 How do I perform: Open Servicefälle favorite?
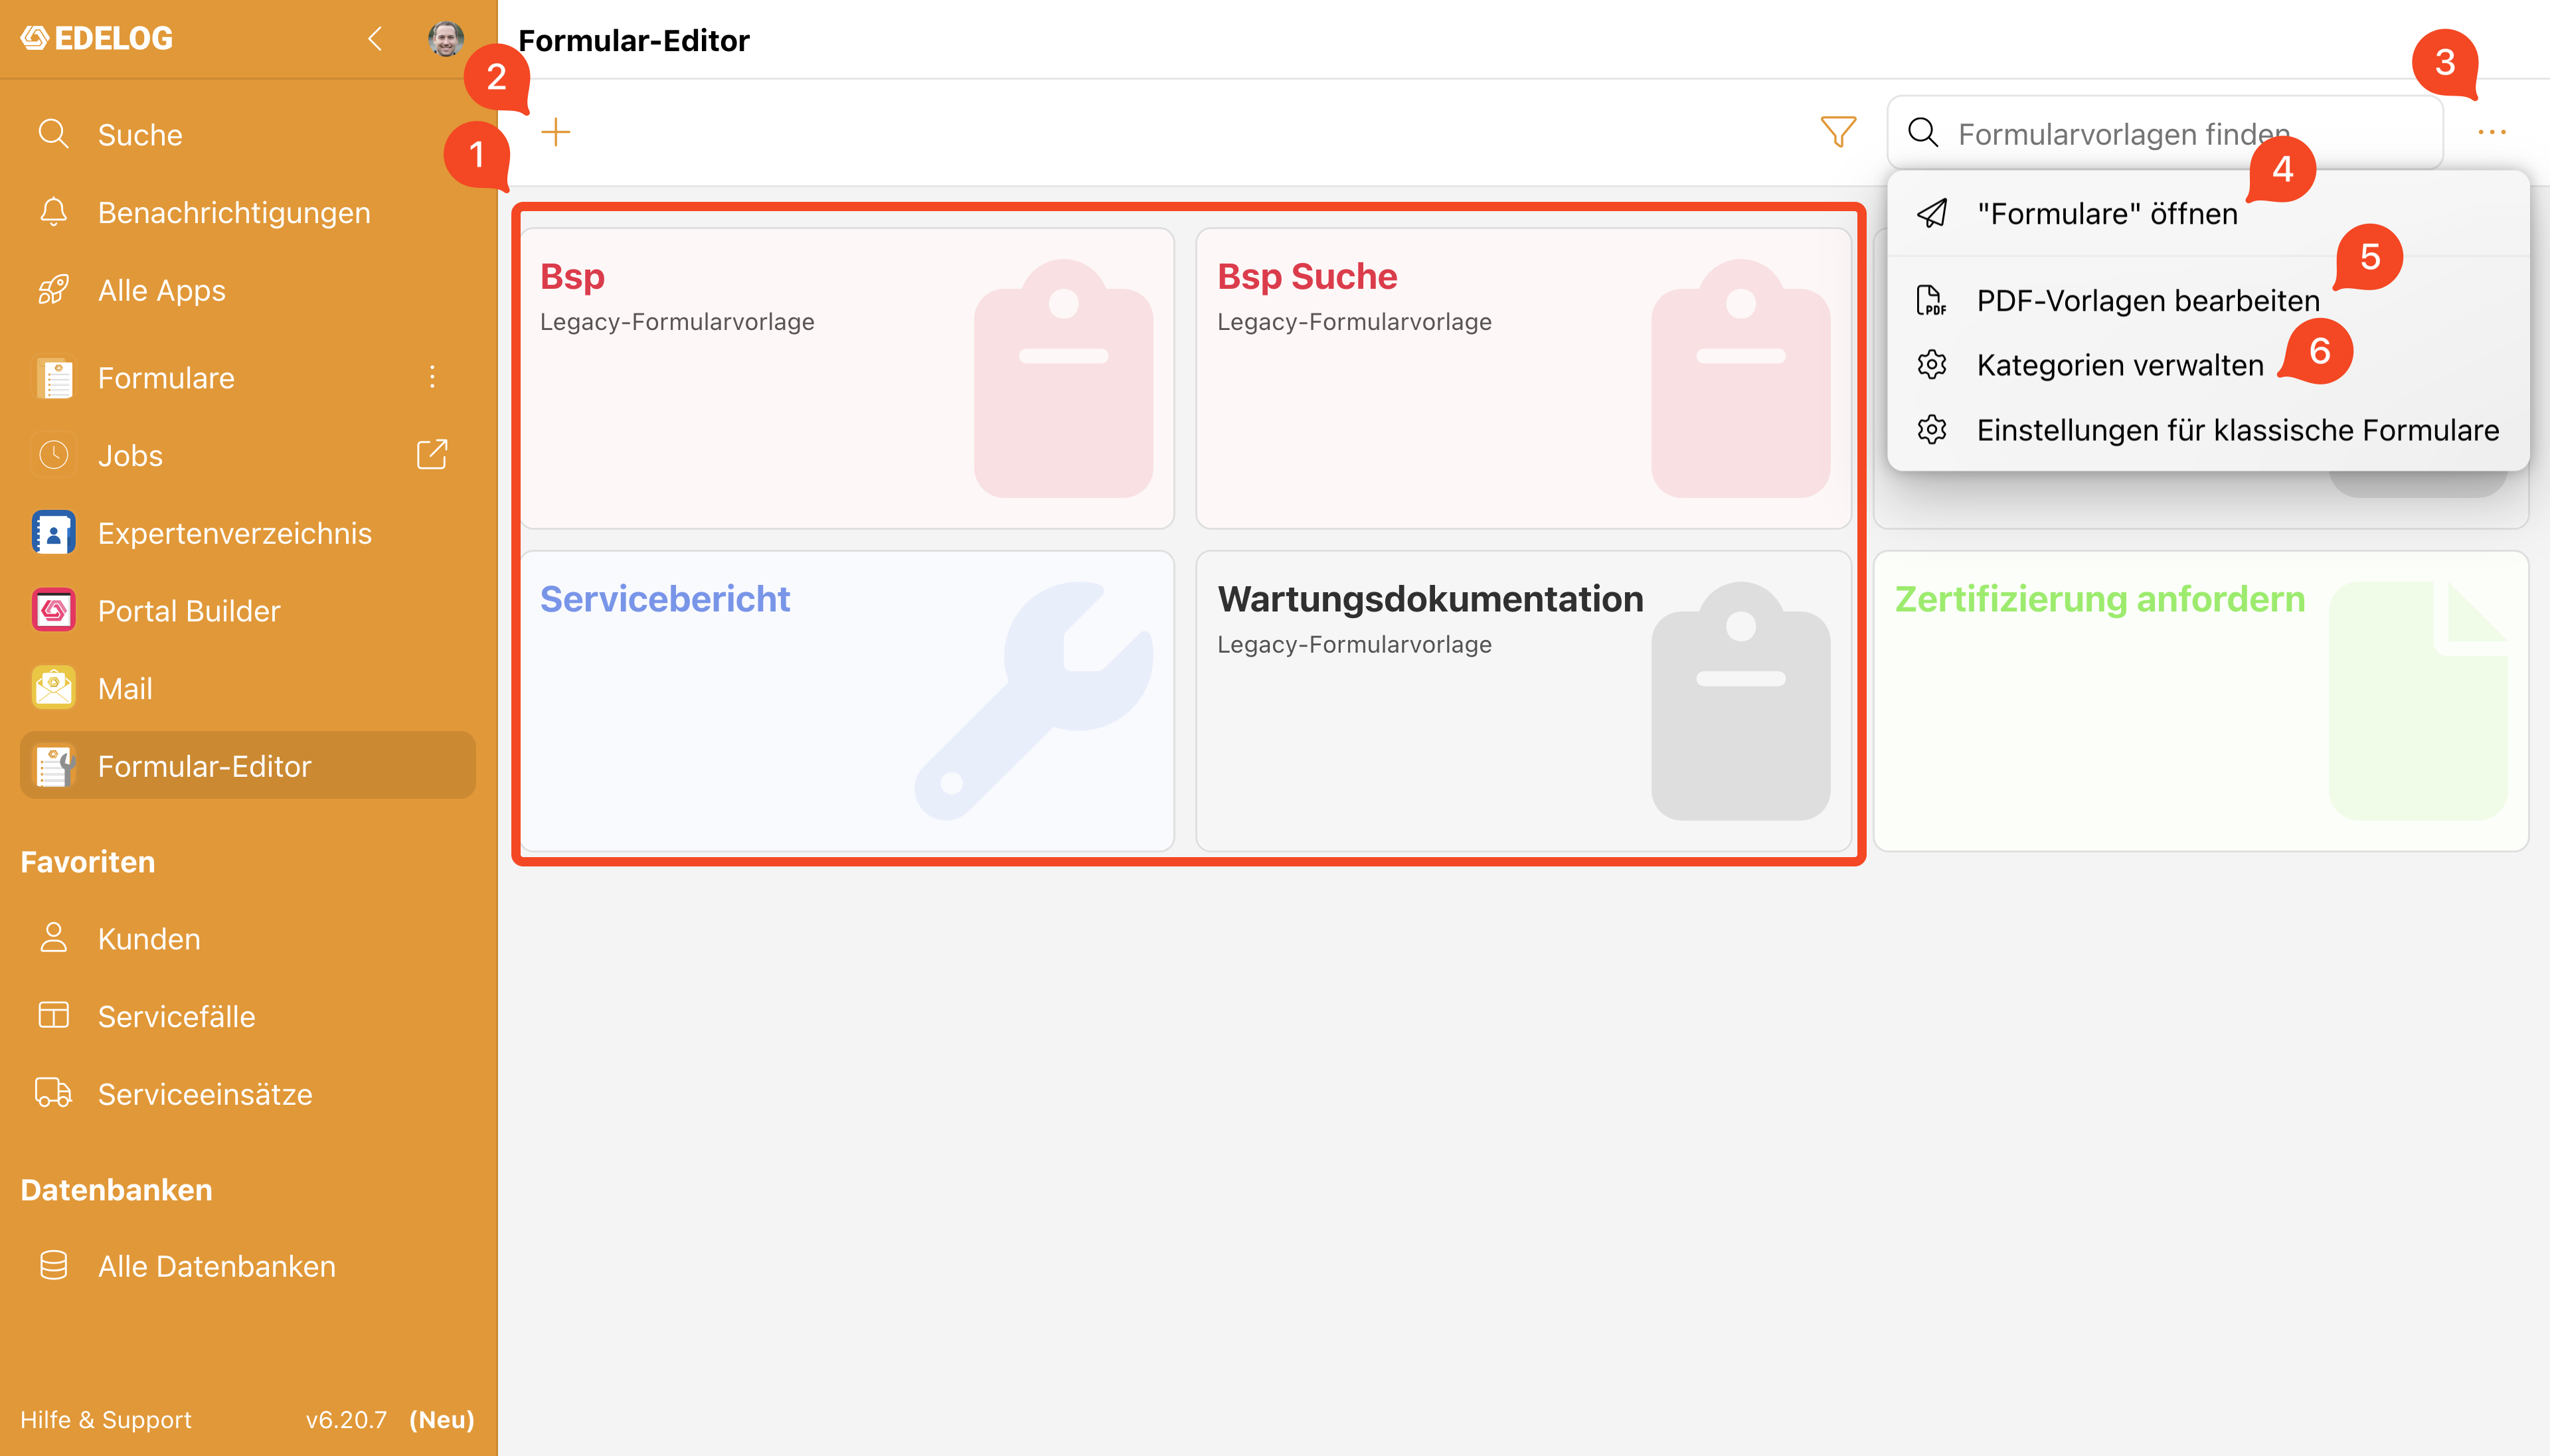(x=247, y=1016)
